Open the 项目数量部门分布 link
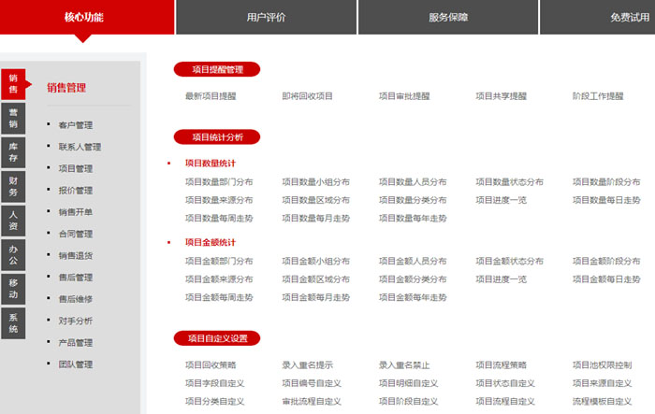This screenshot has width=655, height=414. pos(219,182)
